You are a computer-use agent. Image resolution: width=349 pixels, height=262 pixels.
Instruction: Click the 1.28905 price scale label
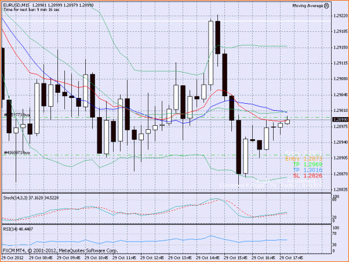340,158
